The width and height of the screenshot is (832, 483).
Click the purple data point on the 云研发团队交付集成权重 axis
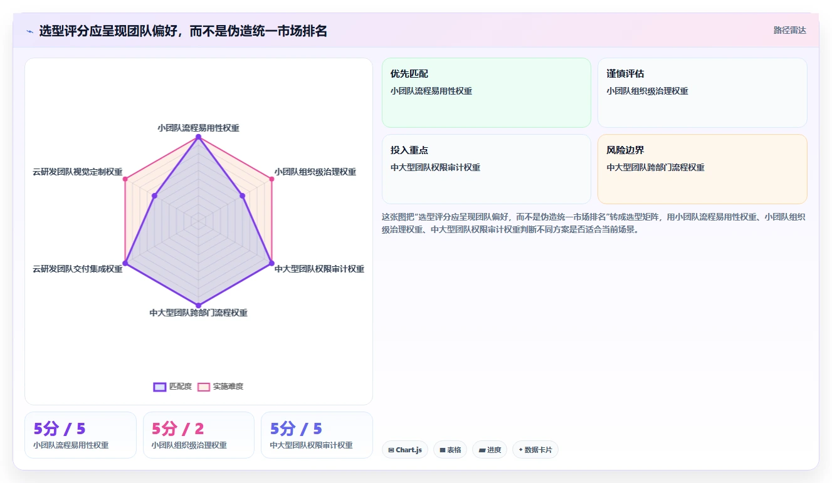point(125,263)
